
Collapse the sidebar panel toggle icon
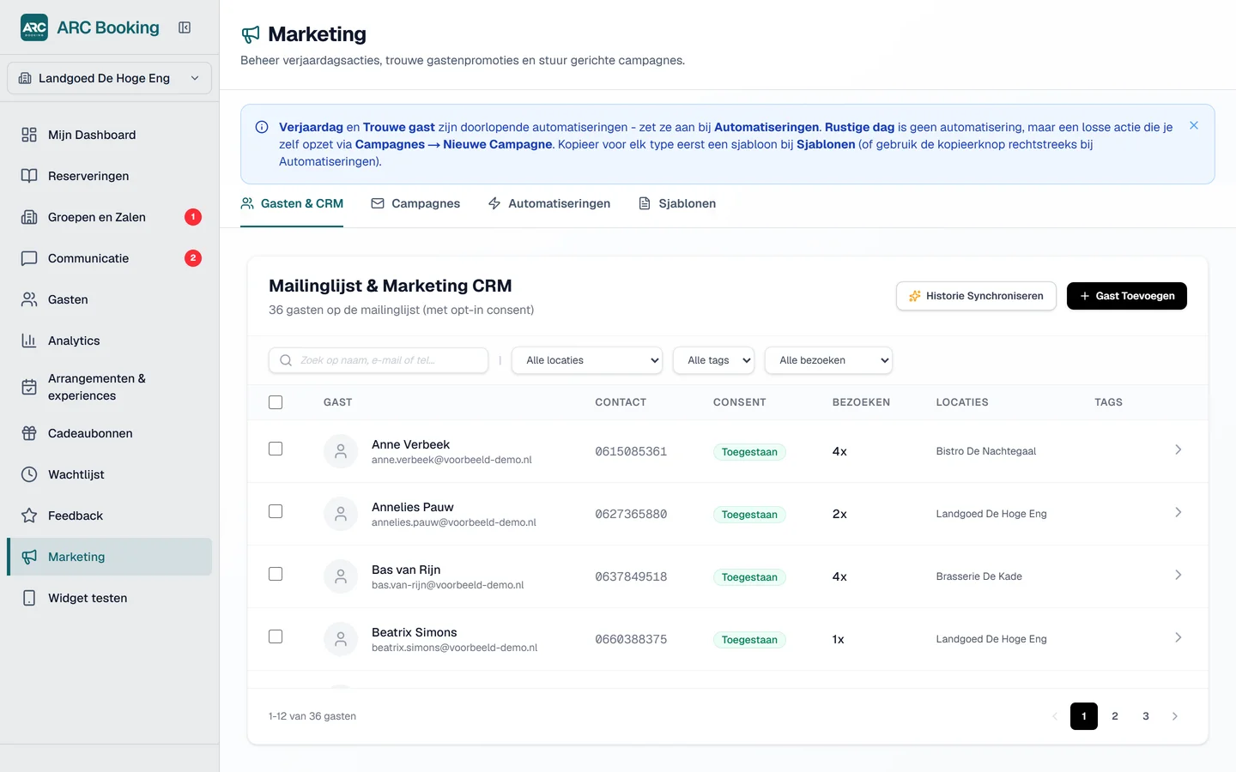pos(185,27)
